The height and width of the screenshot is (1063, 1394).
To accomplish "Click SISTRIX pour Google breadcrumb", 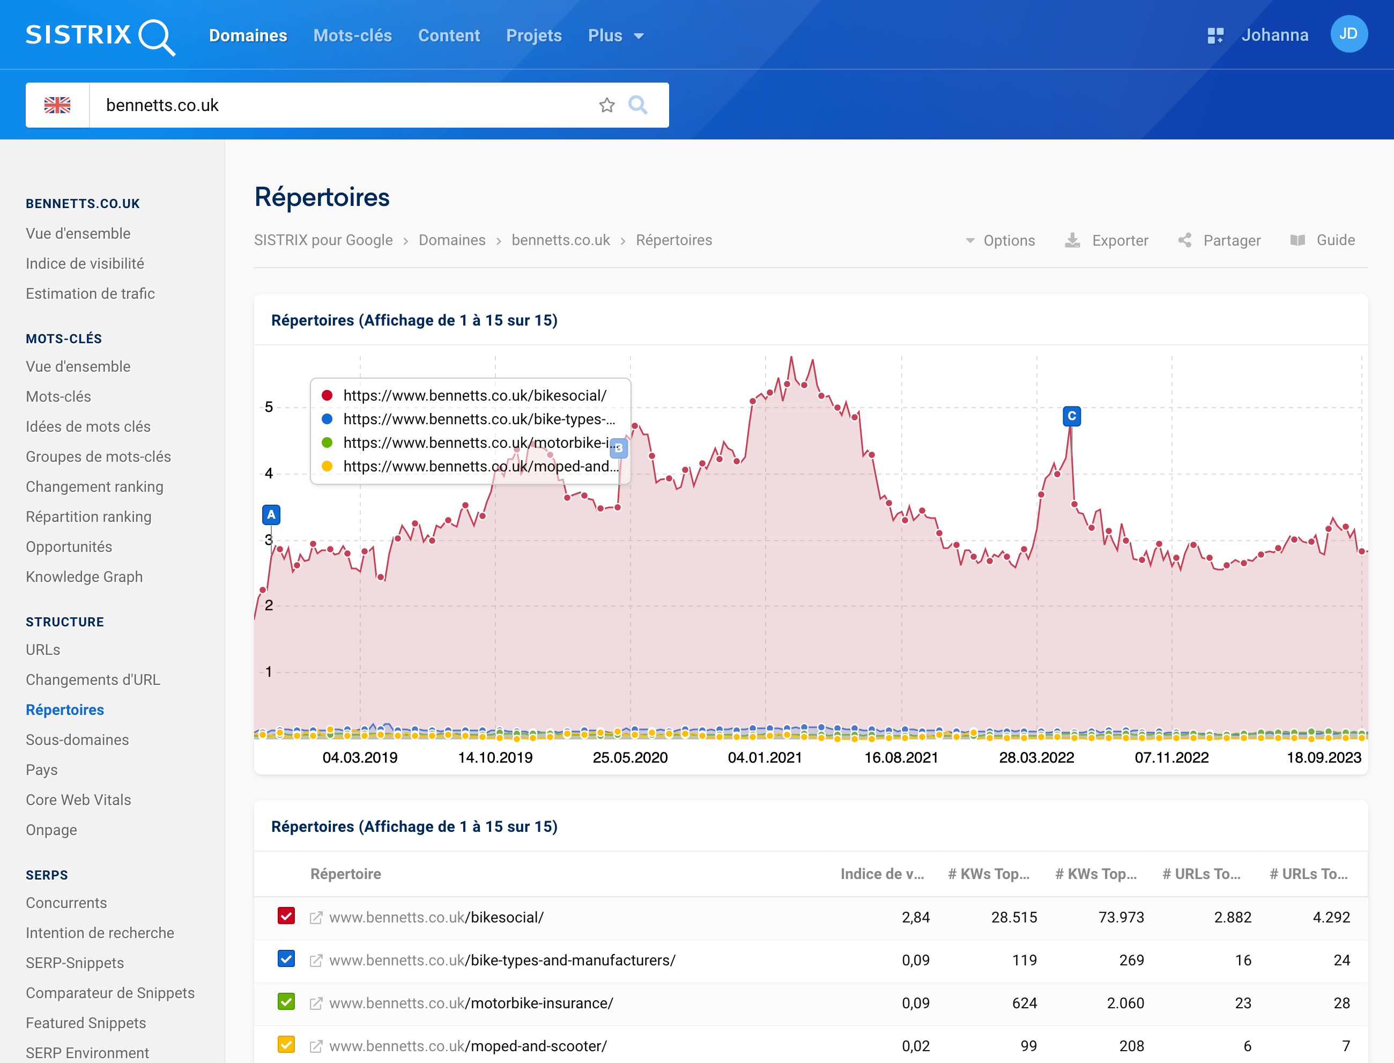I will point(323,240).
